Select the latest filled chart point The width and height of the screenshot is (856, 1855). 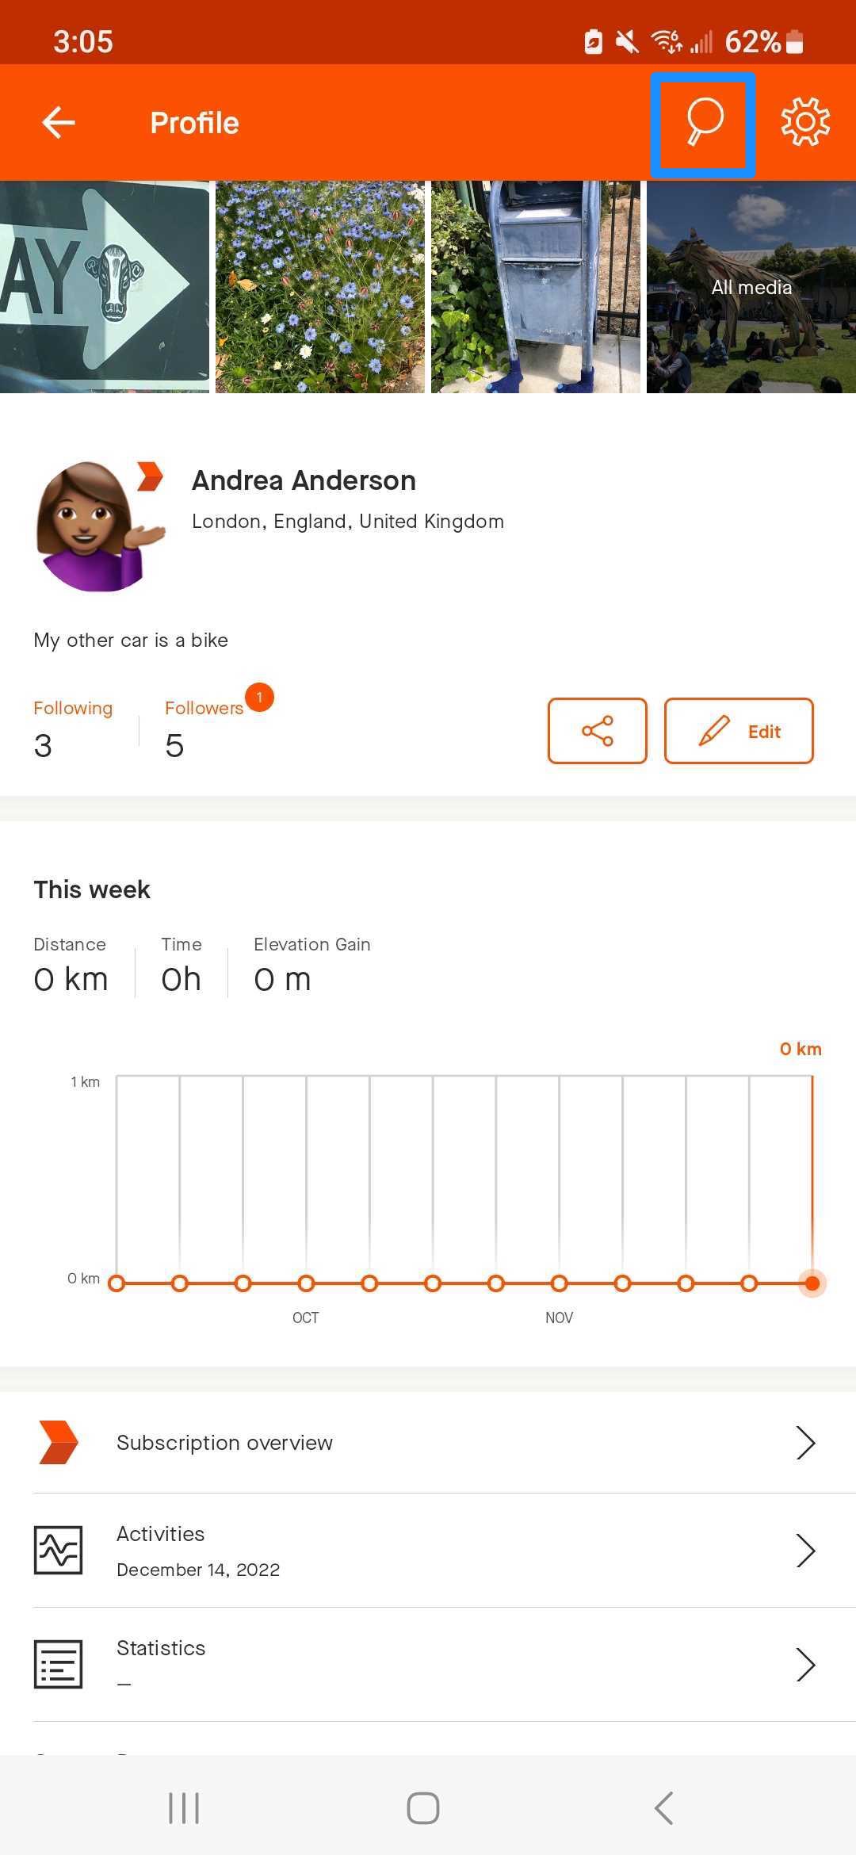click(812, 1283)
